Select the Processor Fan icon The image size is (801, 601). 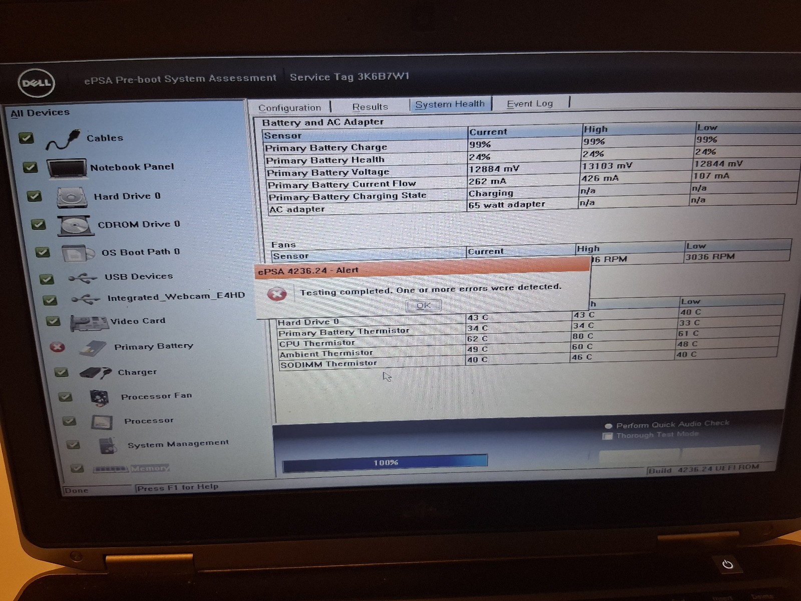(100, 398)
